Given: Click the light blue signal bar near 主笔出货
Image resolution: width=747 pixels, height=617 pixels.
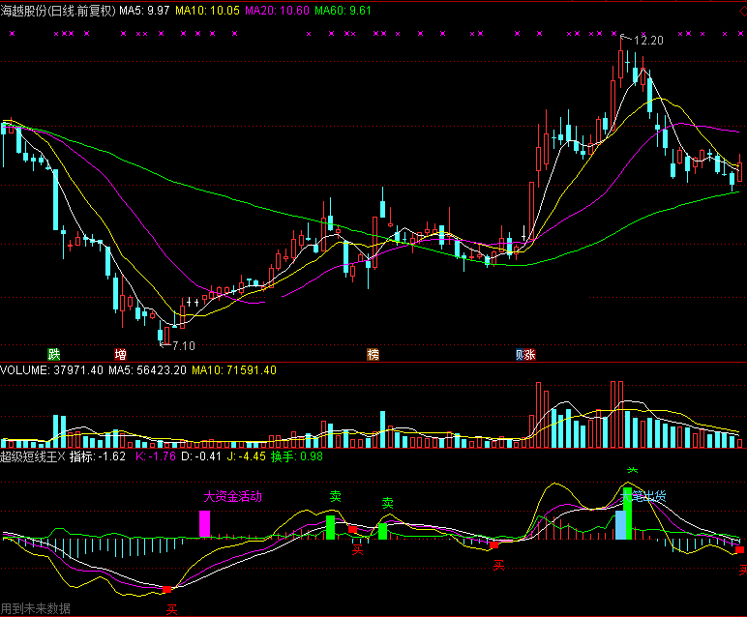Looking at the screenshot, I should [x=620, y=524].
